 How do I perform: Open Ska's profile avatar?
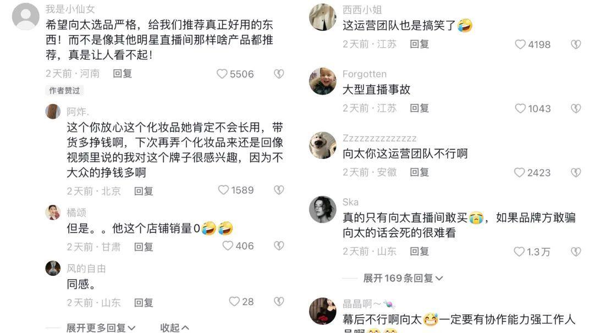coord(323,209)
